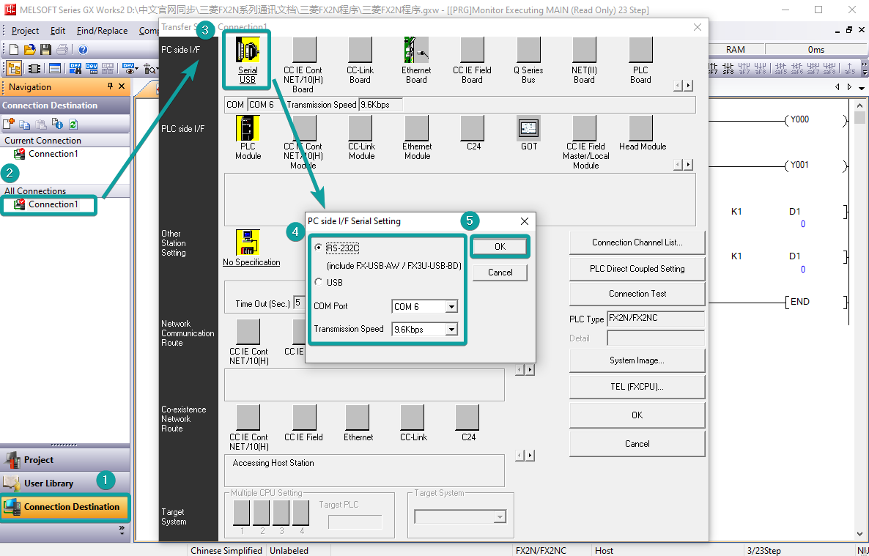
Task: Click the chip-shaped icon in the toolbar
Action: click(x=34, y=69)
